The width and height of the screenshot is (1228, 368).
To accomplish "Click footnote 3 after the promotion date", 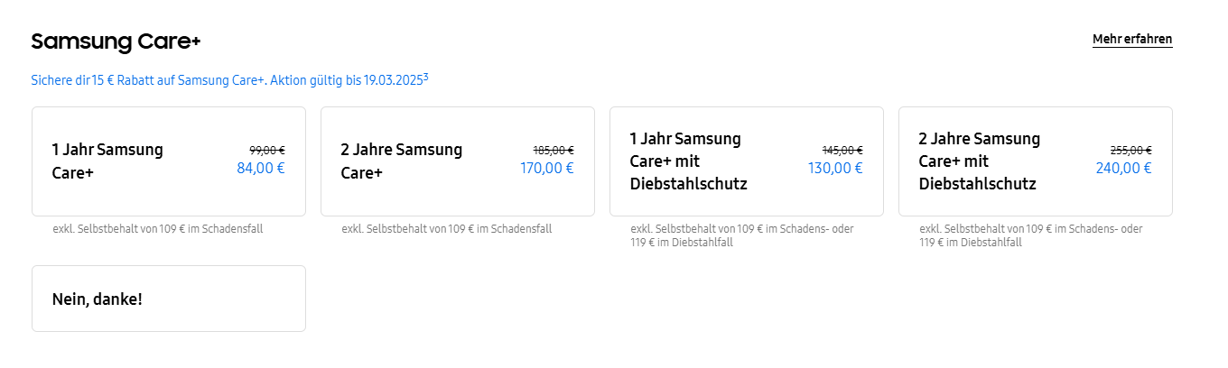I will [x=425, y=77].
